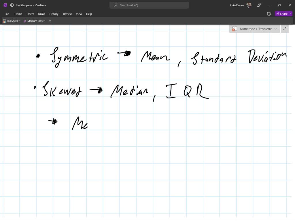The width and height of the screenshot is (295, 221).
Task: Switch to the Draw menu
Action: click(x=41, y=14)
